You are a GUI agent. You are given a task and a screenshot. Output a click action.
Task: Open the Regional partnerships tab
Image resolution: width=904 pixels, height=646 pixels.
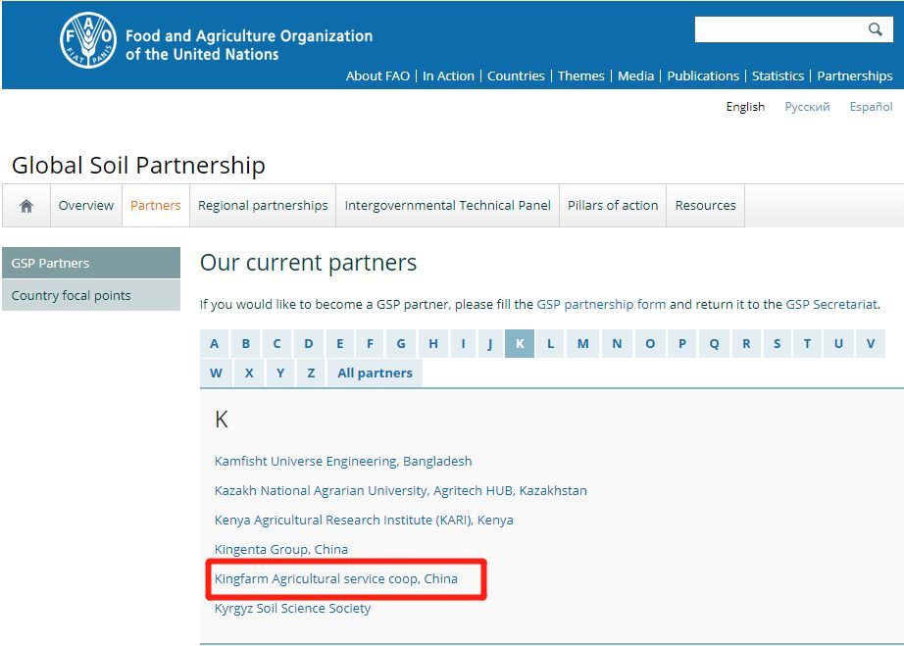(x=263, y=206)
